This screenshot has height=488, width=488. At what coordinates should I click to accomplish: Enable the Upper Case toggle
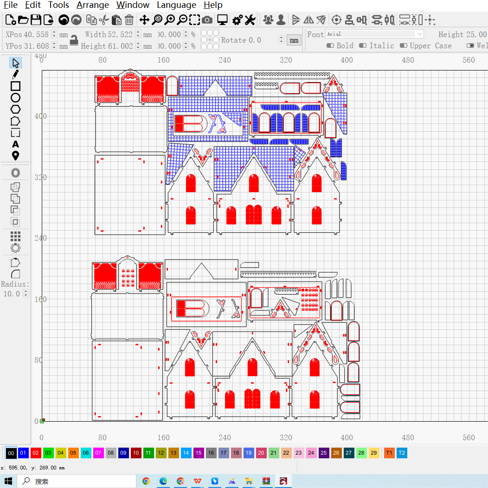point(403,45)
